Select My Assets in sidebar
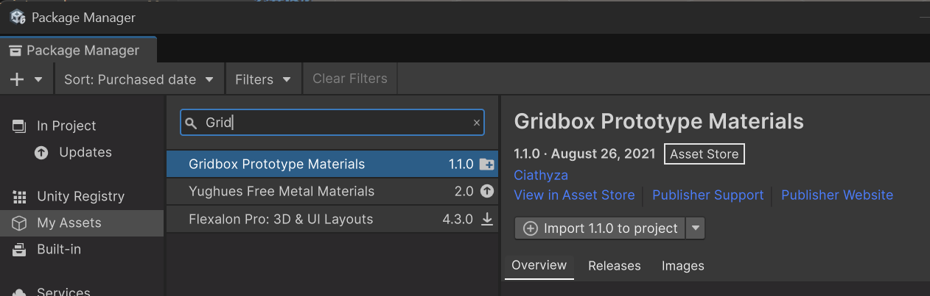The height and width of the screenshot is (296, 930). (69, 223)
